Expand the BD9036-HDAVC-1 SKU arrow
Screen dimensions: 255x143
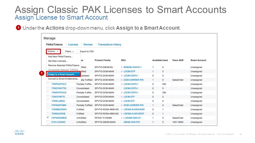tap(122, 67)
